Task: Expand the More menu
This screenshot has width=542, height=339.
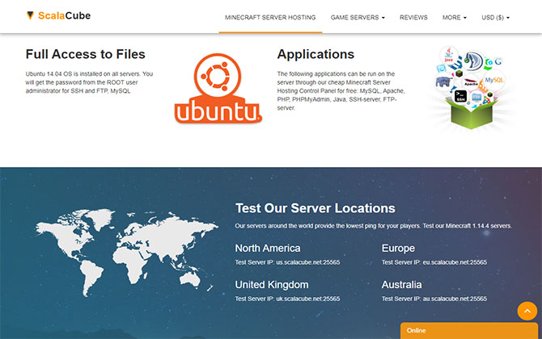Action: pos(454,17)
